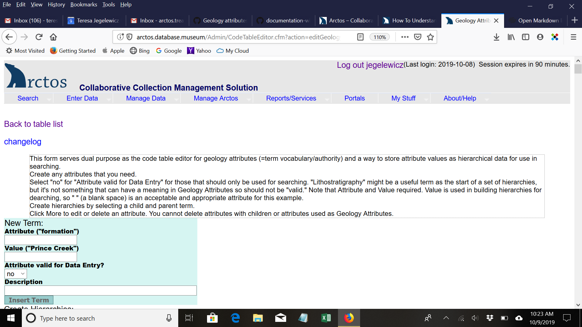Click the Value ("Prince Creek") text field
The height and width of the screenshot is (327, 582).
(x=41, y=257)
